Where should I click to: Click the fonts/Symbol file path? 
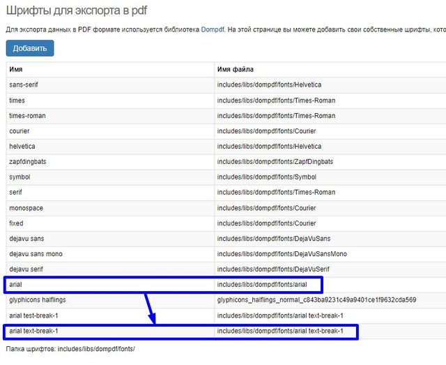266,177
